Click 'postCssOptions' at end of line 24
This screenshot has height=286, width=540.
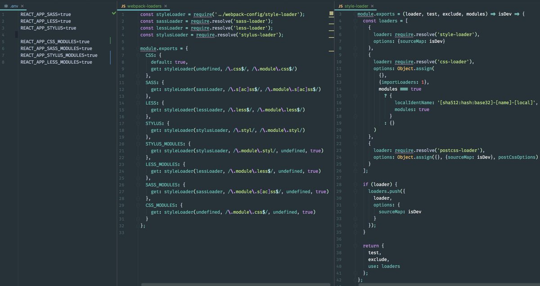(518, 157)
